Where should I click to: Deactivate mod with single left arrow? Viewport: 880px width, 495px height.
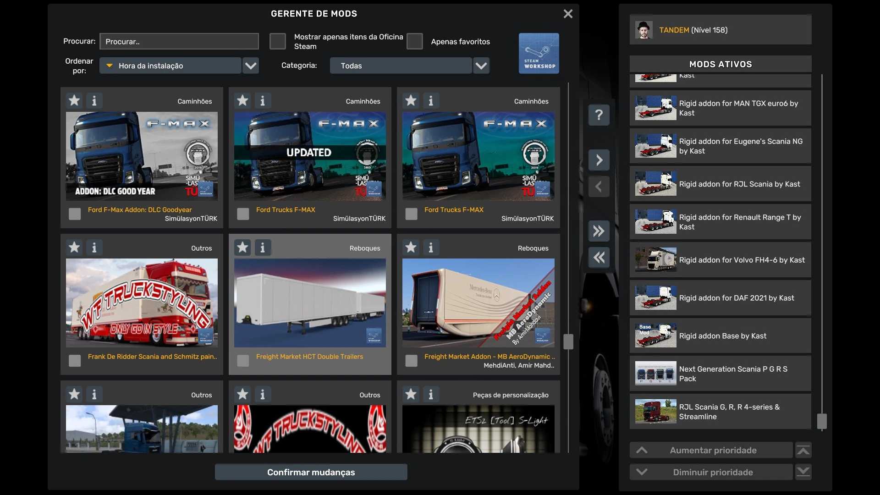599,187
